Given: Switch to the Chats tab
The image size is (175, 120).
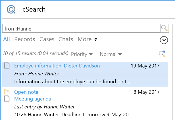Looking at the screenshot, I should tap(66, 40).
